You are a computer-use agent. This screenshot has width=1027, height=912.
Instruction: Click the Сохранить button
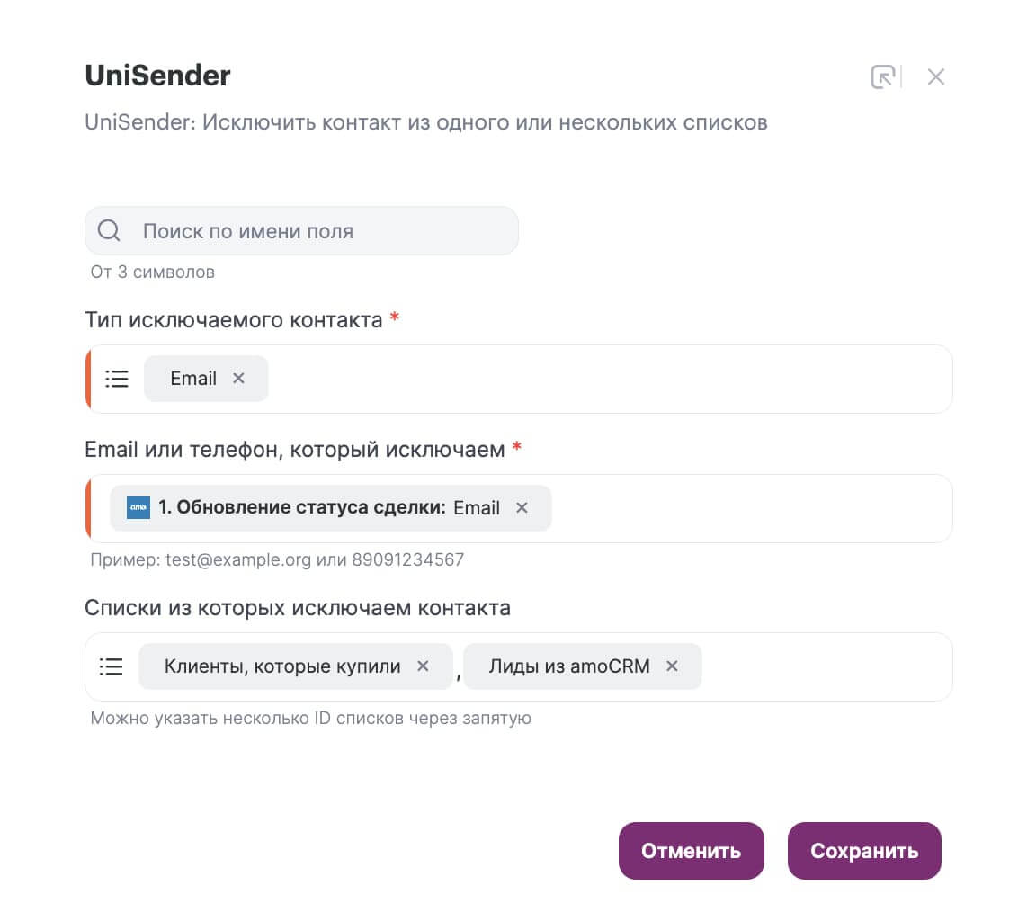pyautogui.click(x=864, y=851)
